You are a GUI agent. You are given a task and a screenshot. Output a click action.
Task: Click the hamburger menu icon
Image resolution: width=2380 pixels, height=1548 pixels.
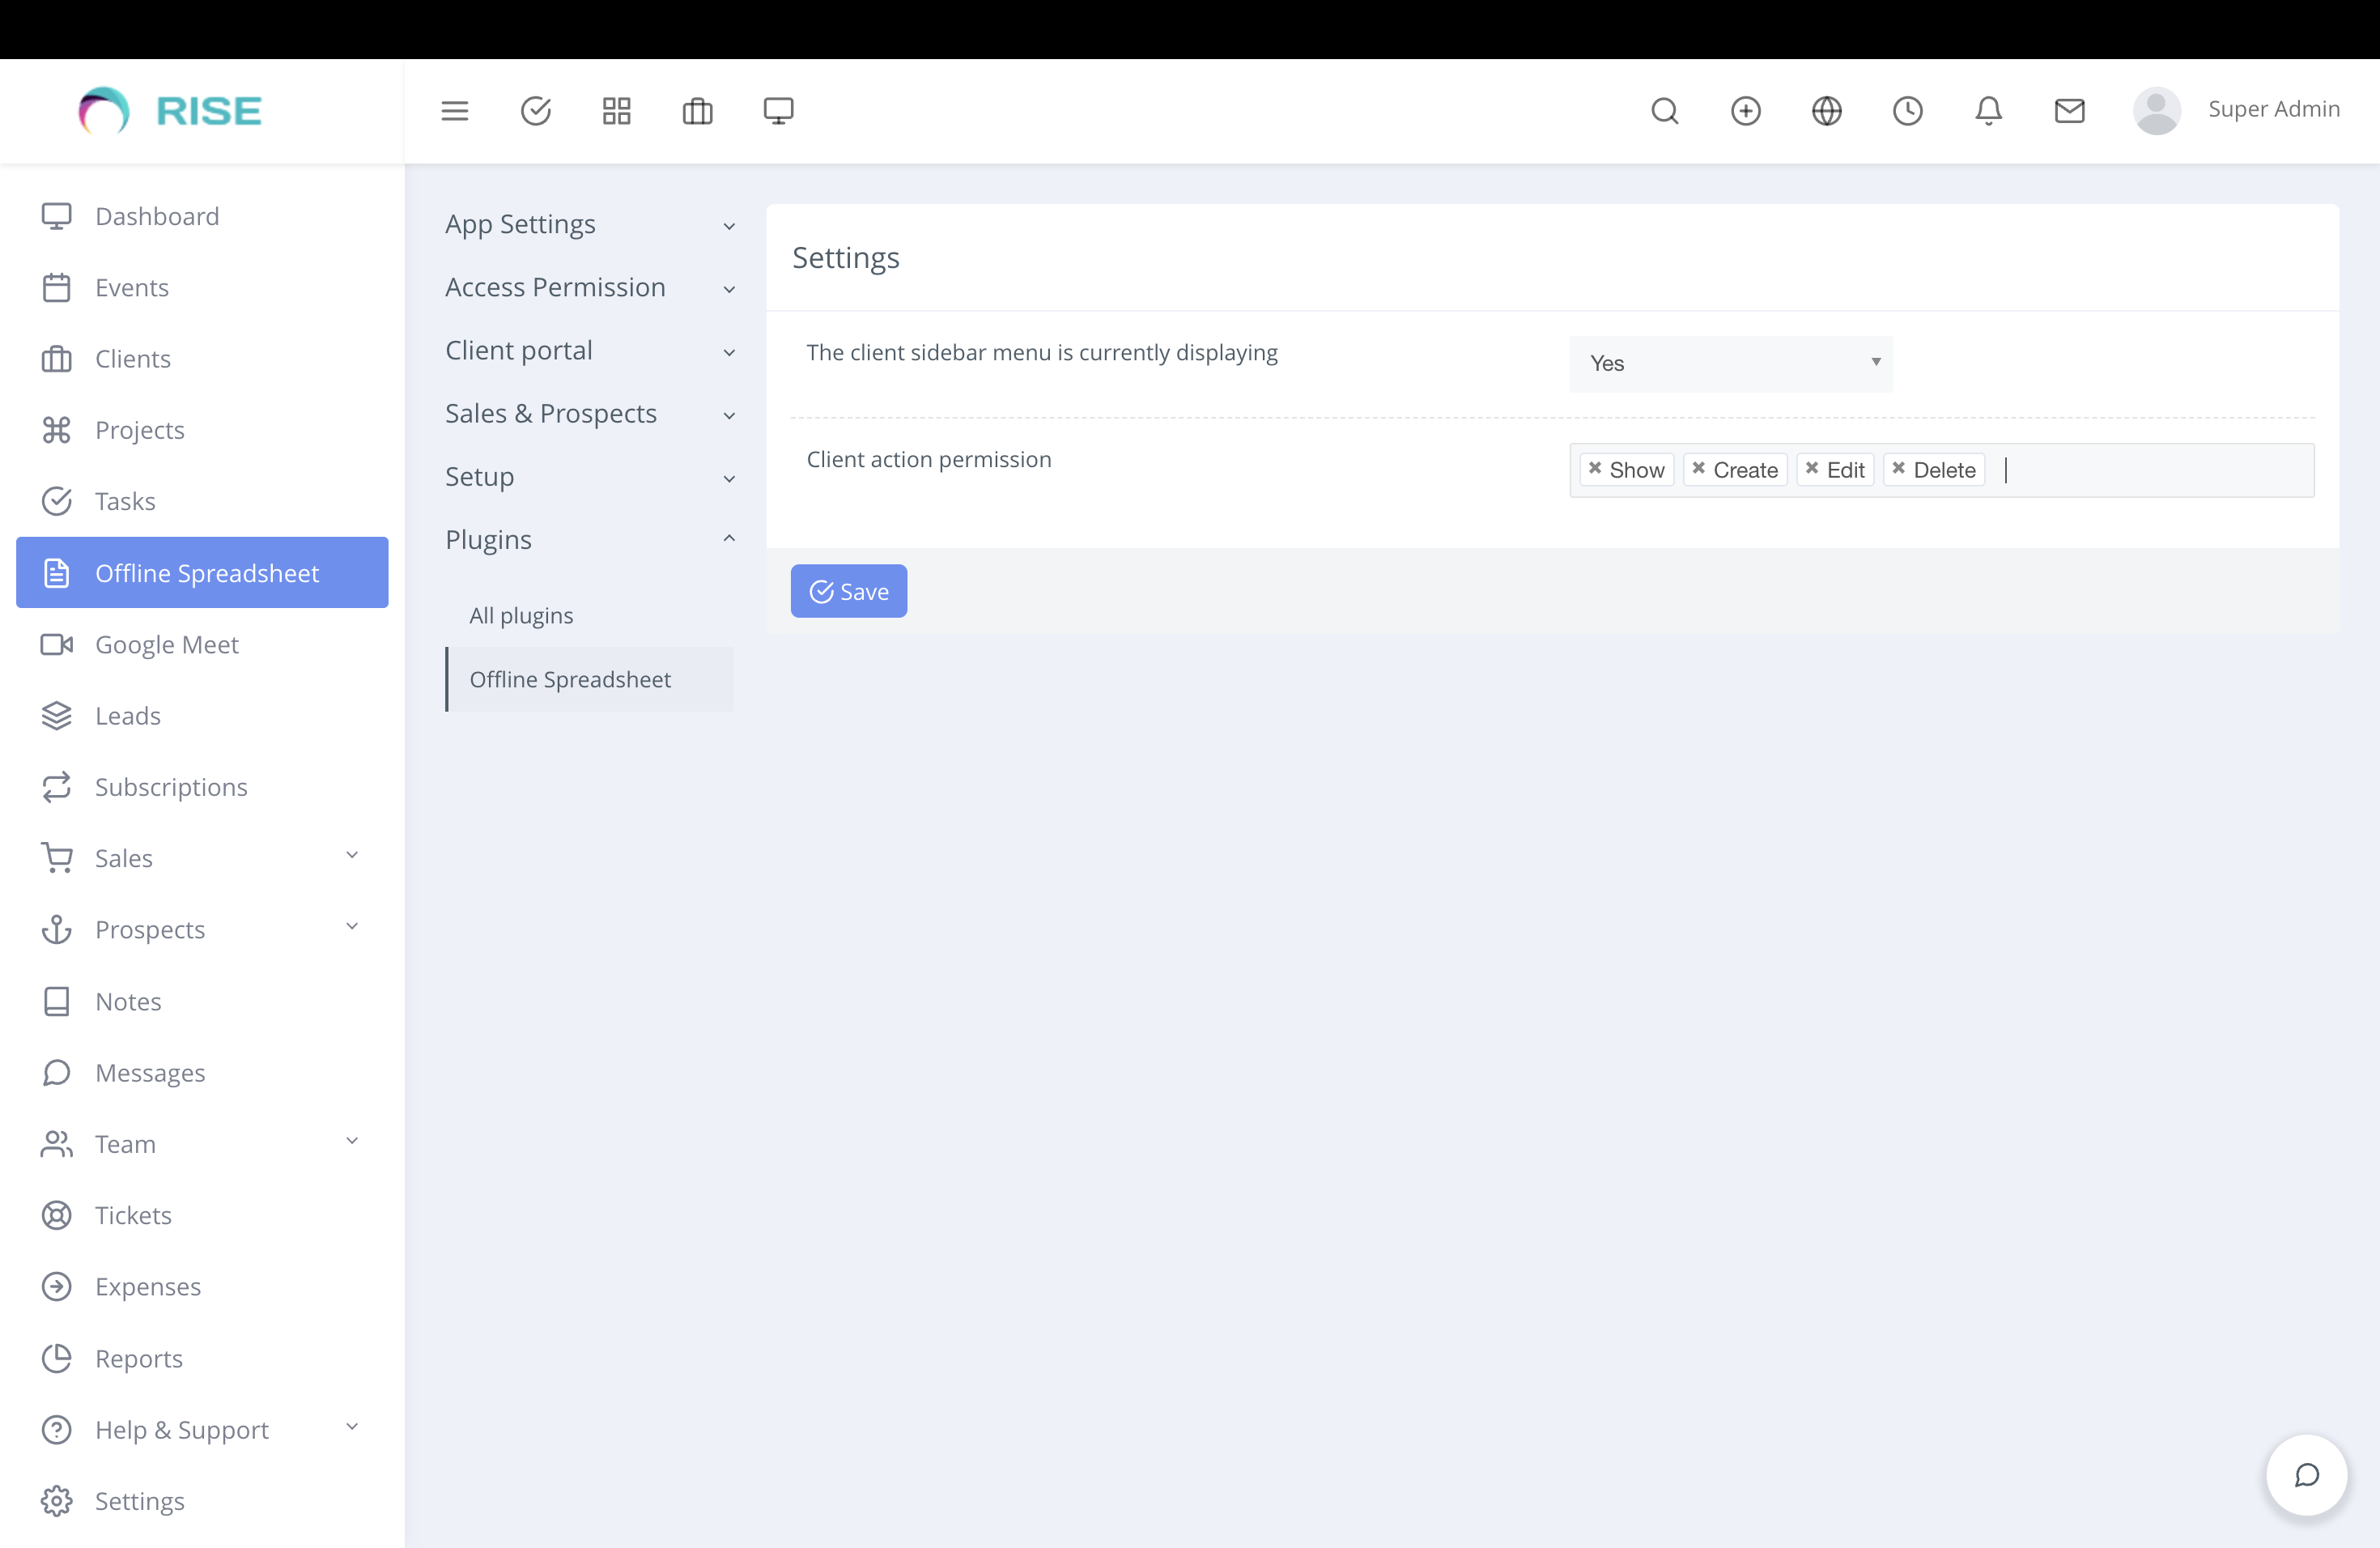click(x=455, y=110)
